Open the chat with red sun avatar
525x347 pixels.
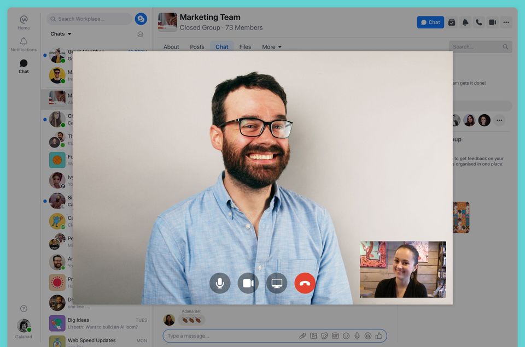point(57,283)
